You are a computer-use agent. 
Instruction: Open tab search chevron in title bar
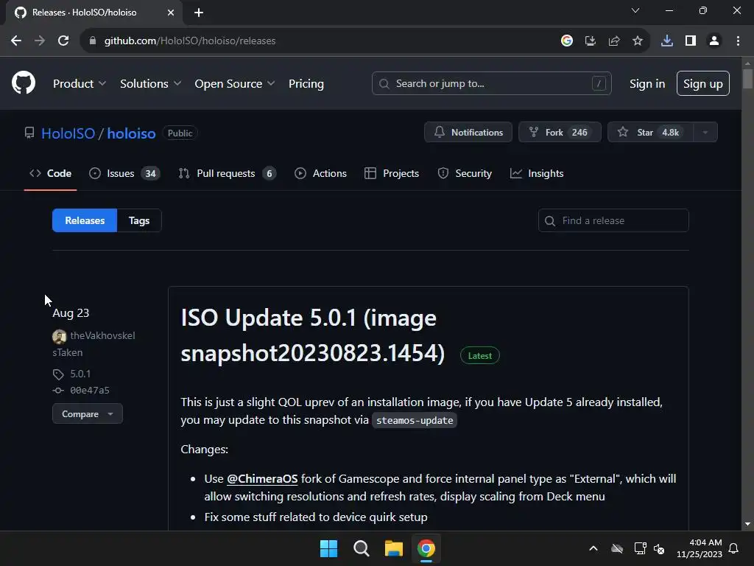coord(635,10)
